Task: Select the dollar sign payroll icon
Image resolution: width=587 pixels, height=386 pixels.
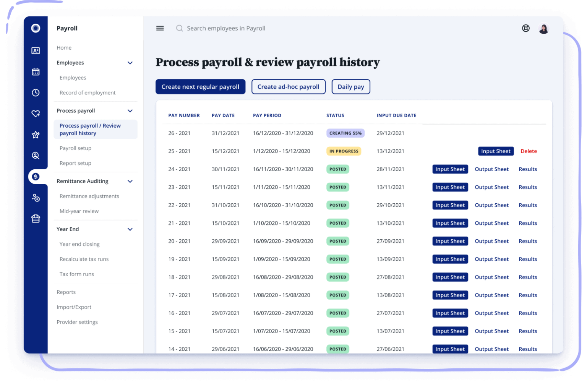Action: click(36, 177)
